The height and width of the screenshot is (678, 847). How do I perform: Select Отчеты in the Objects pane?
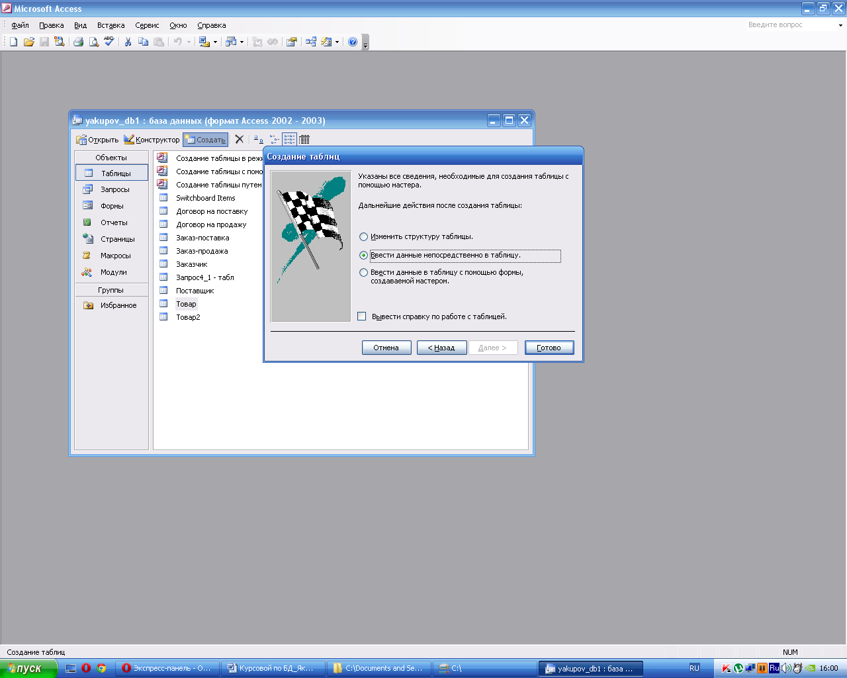[x=111, y=222]
